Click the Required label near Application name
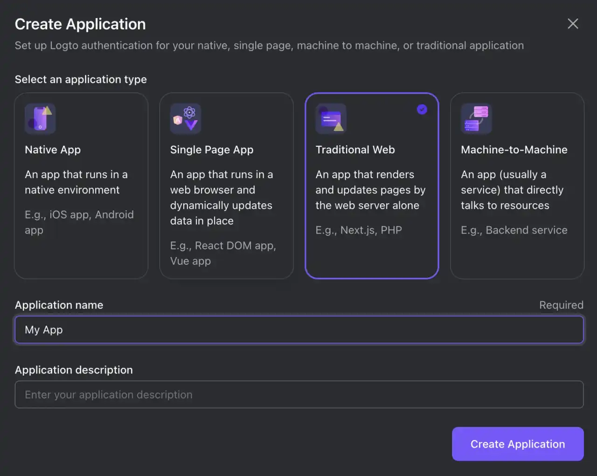 click(x=561, y=305)
